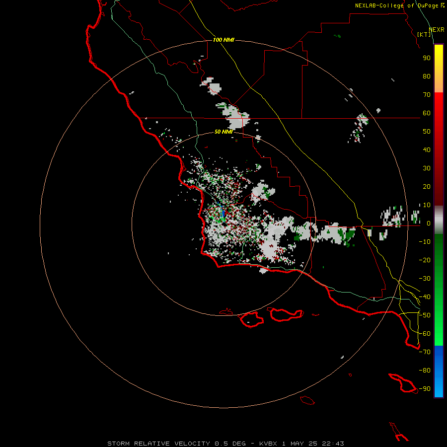Click the STORM RELATIVE VELOCITY product title
Image resolution: width=447 pixels, height=447 pixels.
158,444
